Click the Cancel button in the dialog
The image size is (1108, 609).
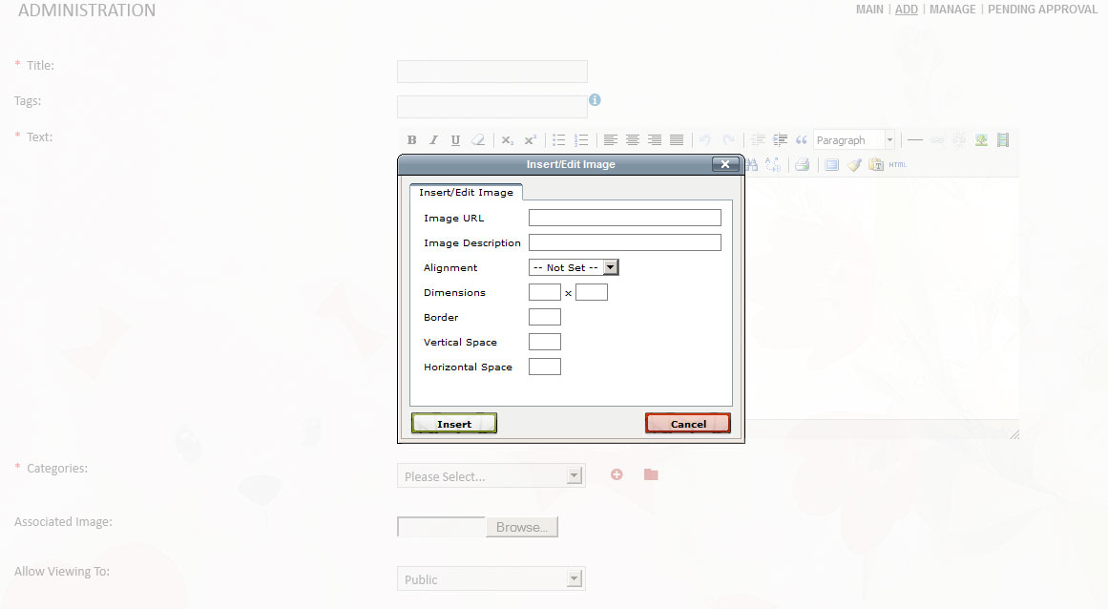[x=688, y=423]
